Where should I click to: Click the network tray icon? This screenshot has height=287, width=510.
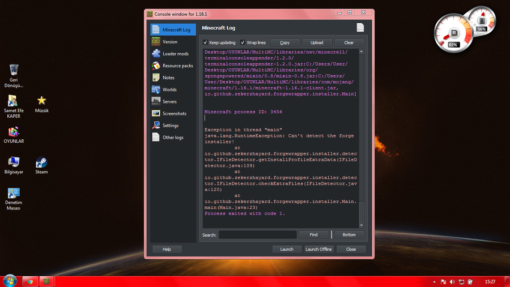461,282
